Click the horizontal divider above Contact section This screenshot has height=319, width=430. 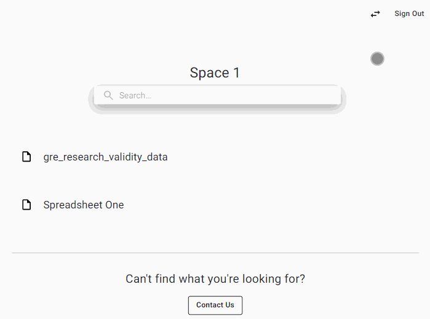215,253
